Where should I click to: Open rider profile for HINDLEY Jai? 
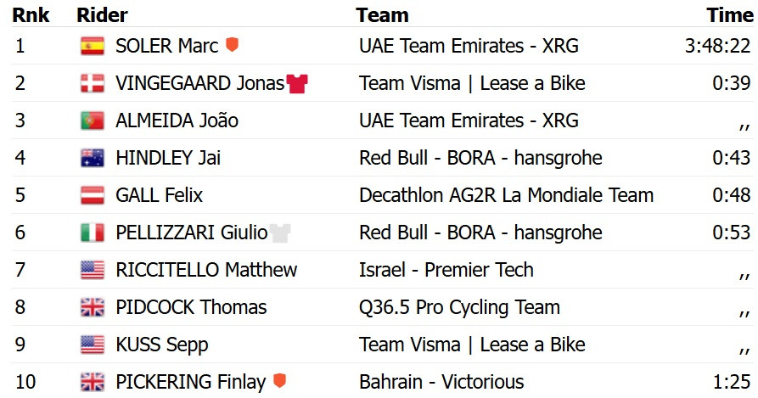pos(168,158)
